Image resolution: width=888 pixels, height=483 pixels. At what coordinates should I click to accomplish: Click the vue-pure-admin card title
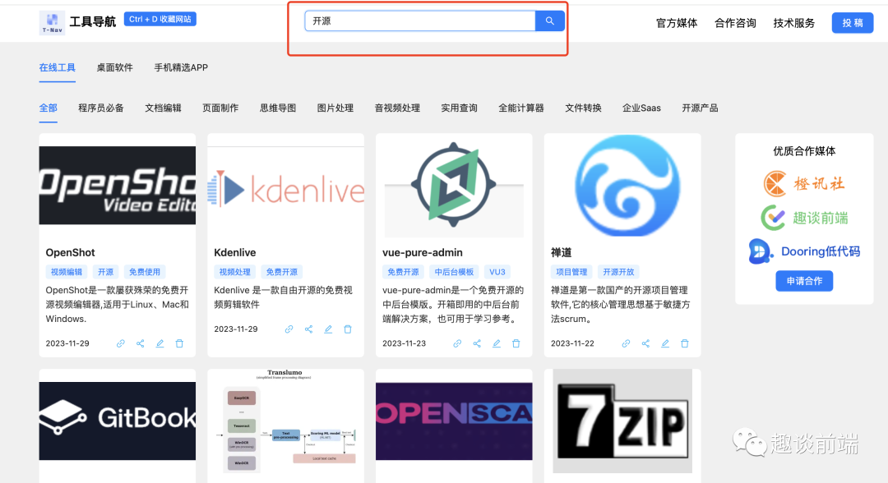pyautogui.click(x=423, y=252)
